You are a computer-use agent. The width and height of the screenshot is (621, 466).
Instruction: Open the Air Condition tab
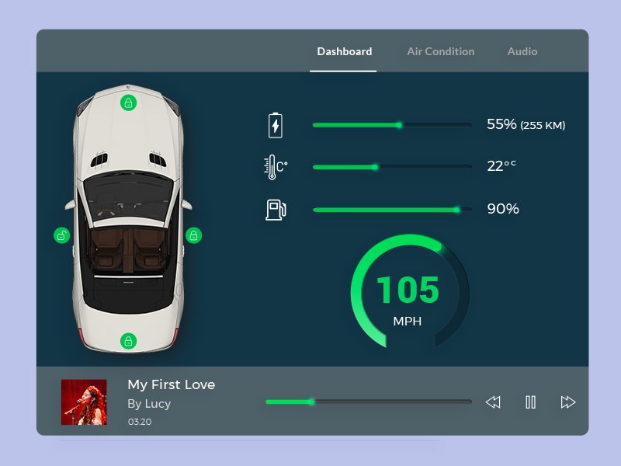pos(440,51)
